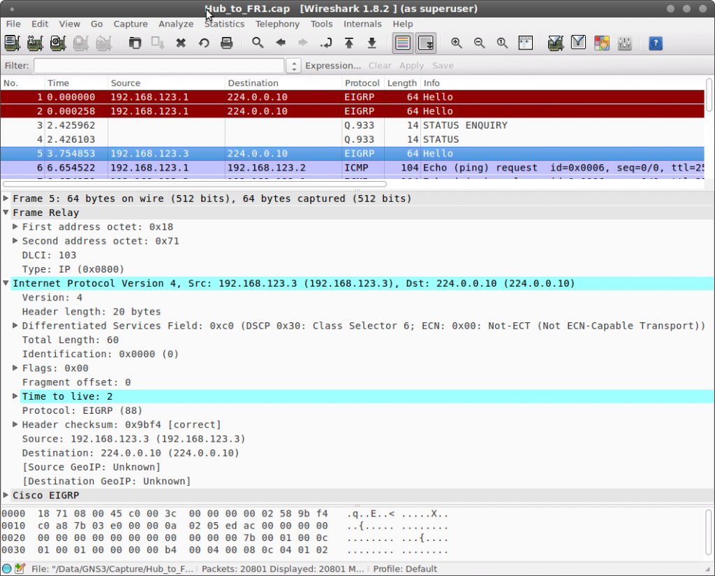Expand the Cisco EIGRP section
This screenshot has height=576, width=715.
pos(6,495)
